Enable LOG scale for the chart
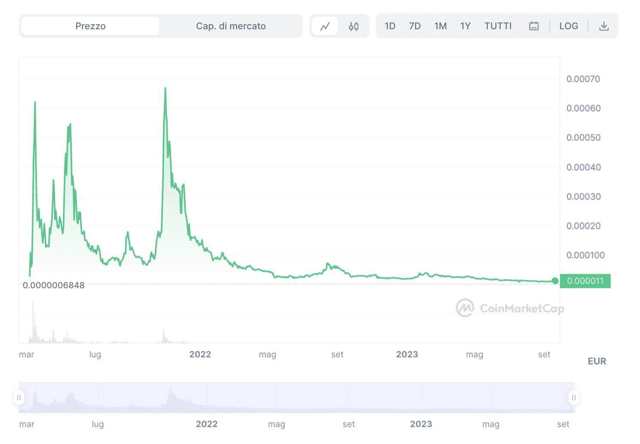 [569, 26]
